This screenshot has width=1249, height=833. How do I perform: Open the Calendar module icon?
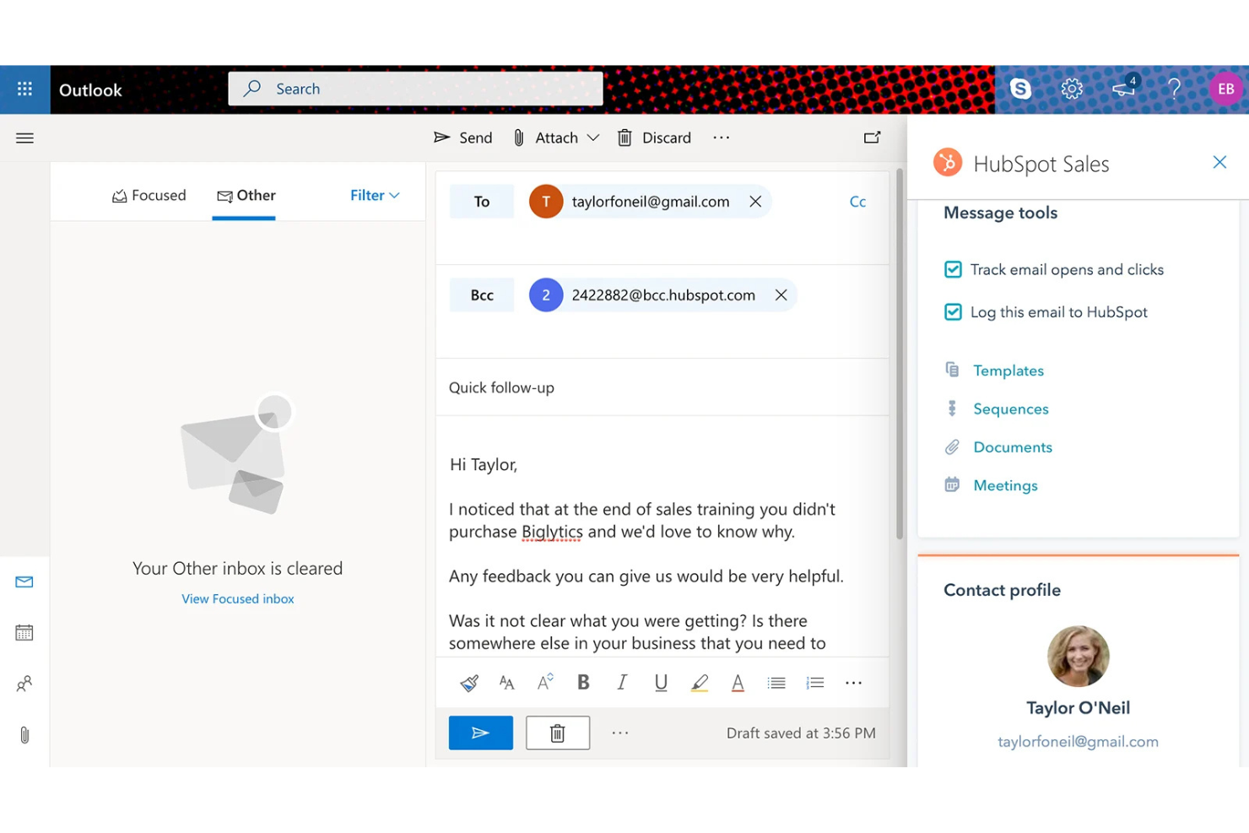[x=24, y=632]
